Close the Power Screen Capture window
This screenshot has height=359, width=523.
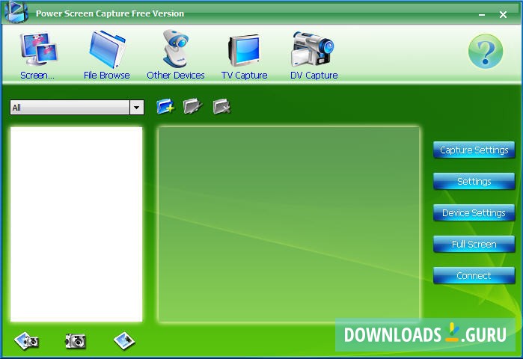point(503,15)
